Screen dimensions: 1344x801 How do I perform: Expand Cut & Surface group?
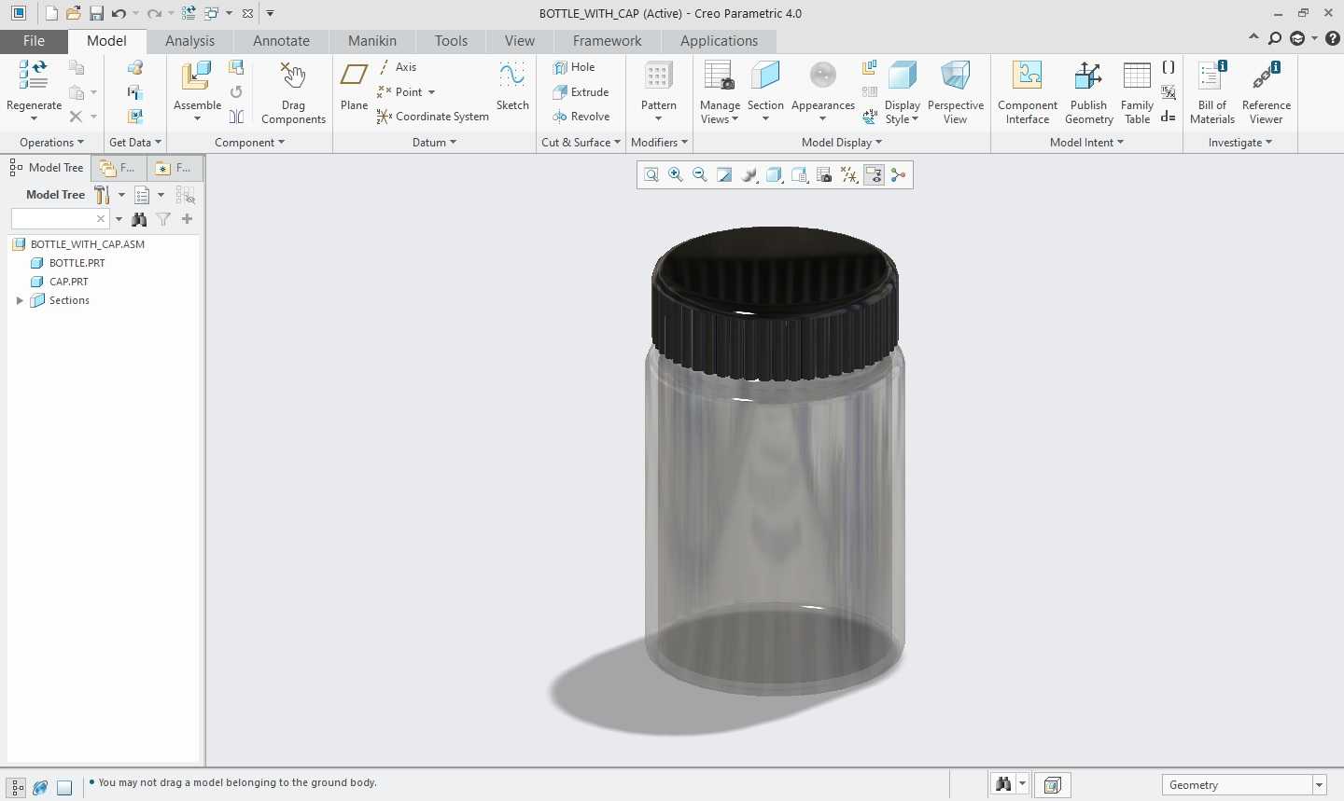click(581, 143)
